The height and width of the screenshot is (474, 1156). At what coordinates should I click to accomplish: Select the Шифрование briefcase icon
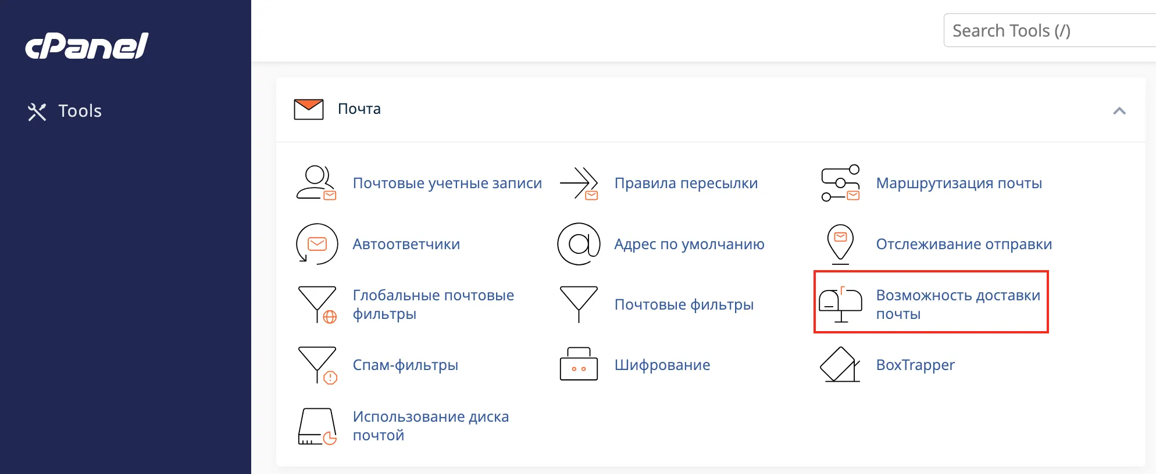[x=577, y=365]
